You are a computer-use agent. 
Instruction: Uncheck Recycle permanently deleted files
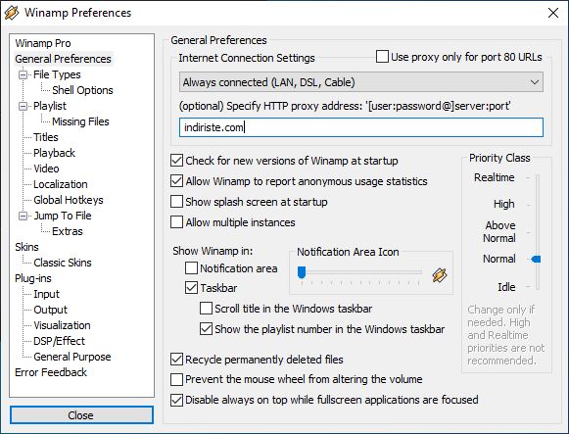click(x=176, y=360)
